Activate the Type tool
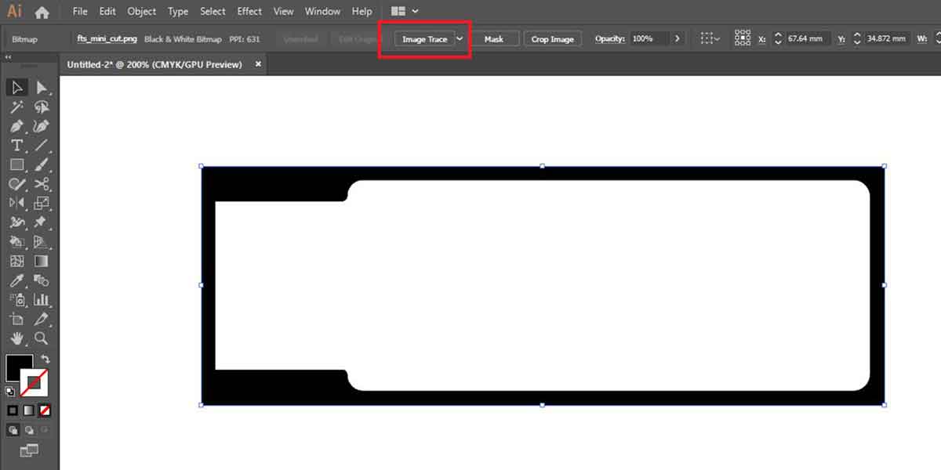 (x=16, y=146)
